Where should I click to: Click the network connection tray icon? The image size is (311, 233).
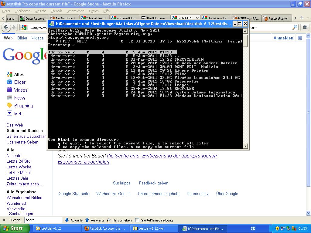pyautogui.click(x=283, y=228)
